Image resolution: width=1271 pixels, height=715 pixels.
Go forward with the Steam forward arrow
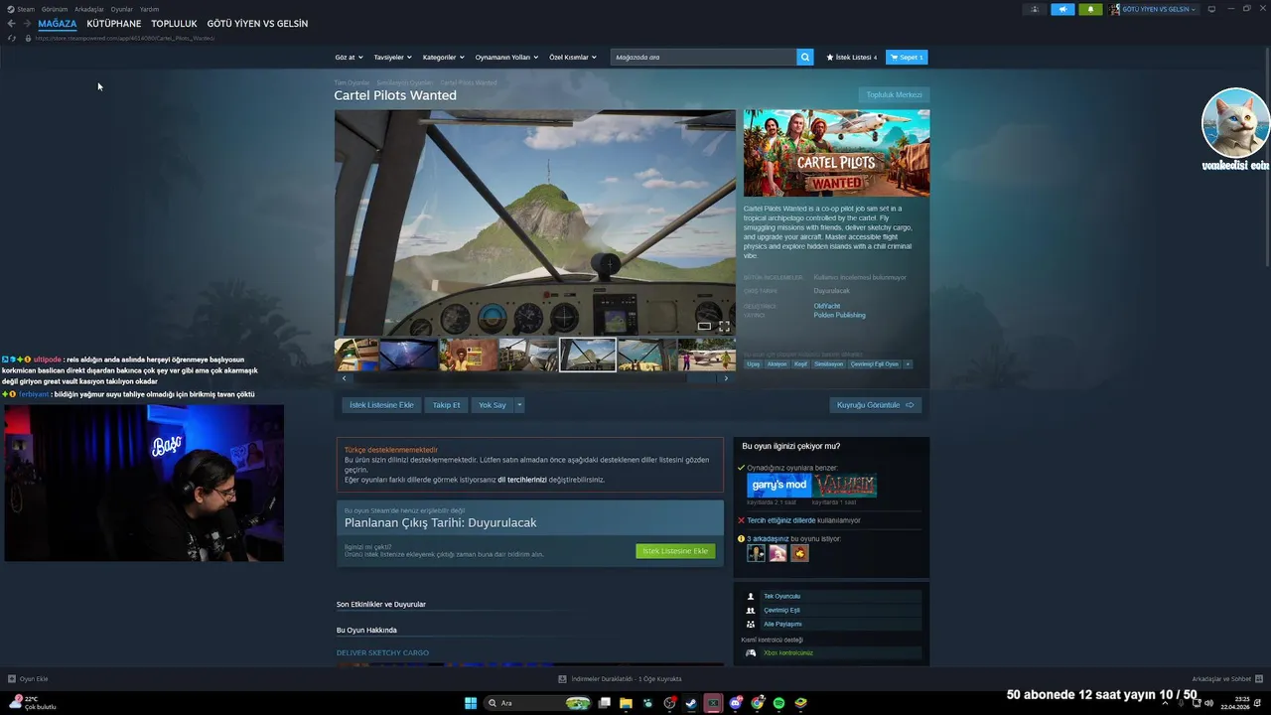27,24
